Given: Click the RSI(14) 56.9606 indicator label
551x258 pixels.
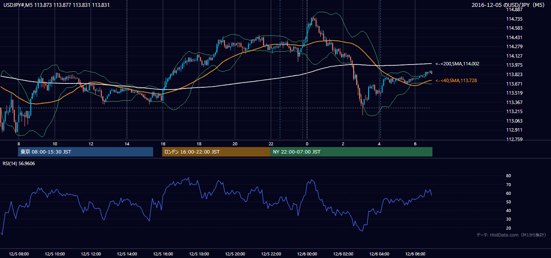Looking at the screenshot, I should click(19, 163).
